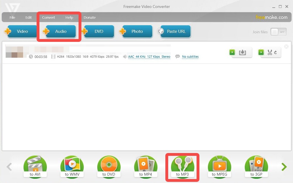Image resolution: width=293 pixels, height=183 pixels.
Task: Open the File menu
Action: (12, 17)
